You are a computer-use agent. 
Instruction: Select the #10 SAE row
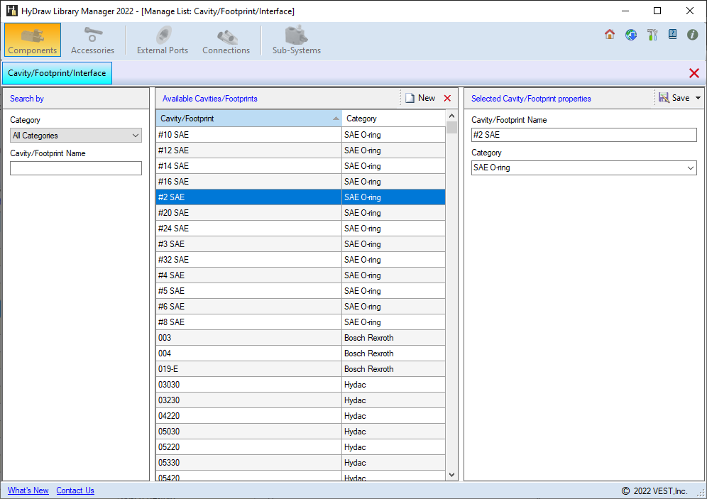pos(300,135)
